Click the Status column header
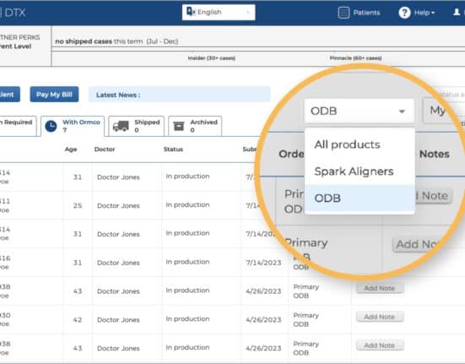 coord(173,149)
